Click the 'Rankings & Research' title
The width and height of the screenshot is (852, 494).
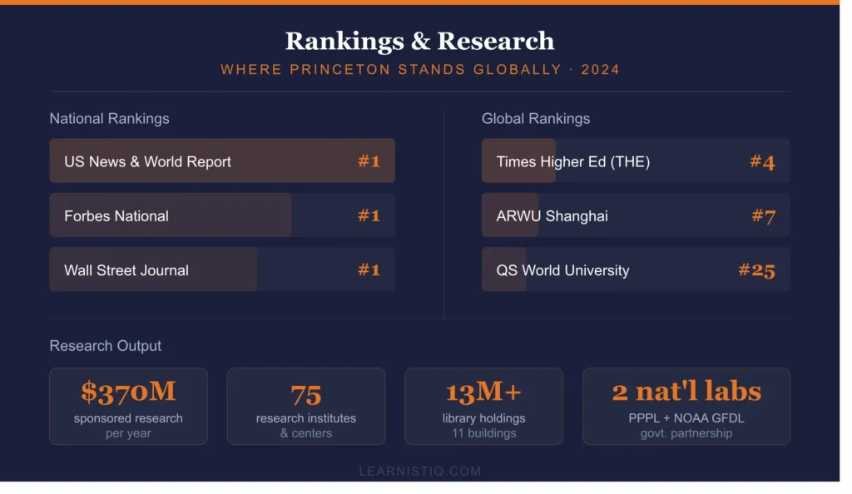(x=419, y=42)
